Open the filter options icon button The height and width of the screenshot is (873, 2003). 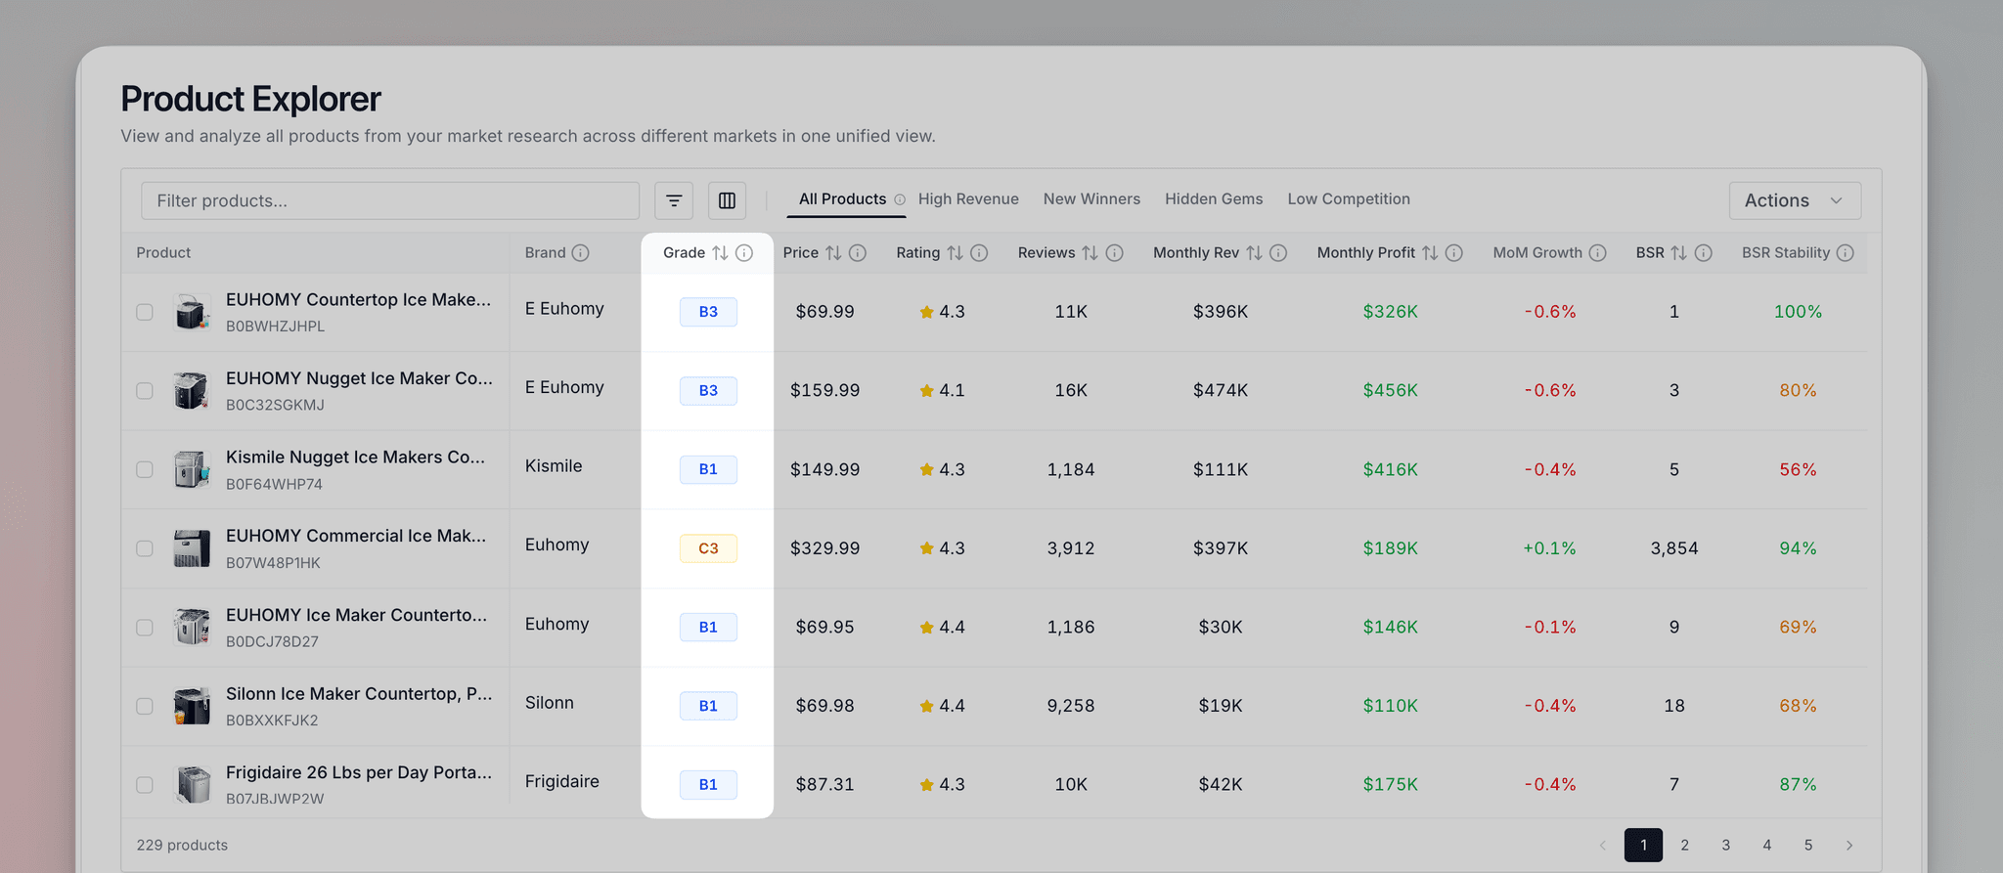[674, 200]
